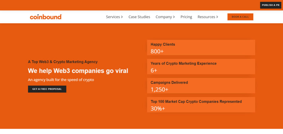Click the 800+ clients figure
This screenshot has width=283, height=134.
click(x=157, y=51)
